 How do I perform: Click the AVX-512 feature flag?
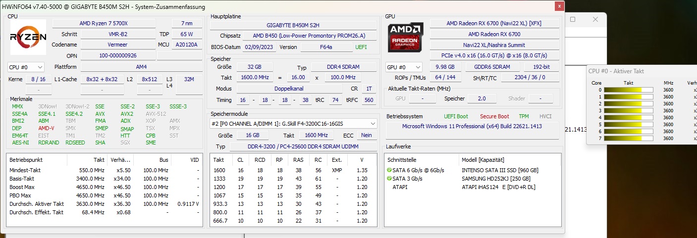[x=156, y=114]
